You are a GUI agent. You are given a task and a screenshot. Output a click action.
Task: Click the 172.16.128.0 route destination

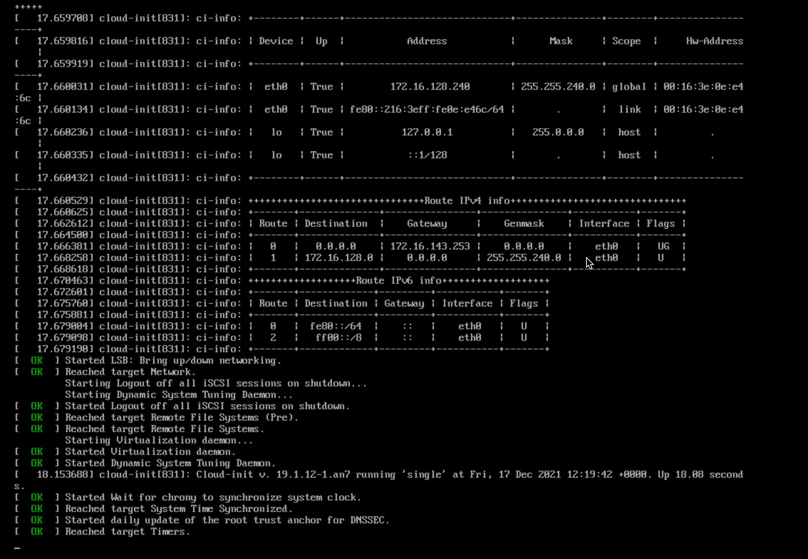click(338, 258)
